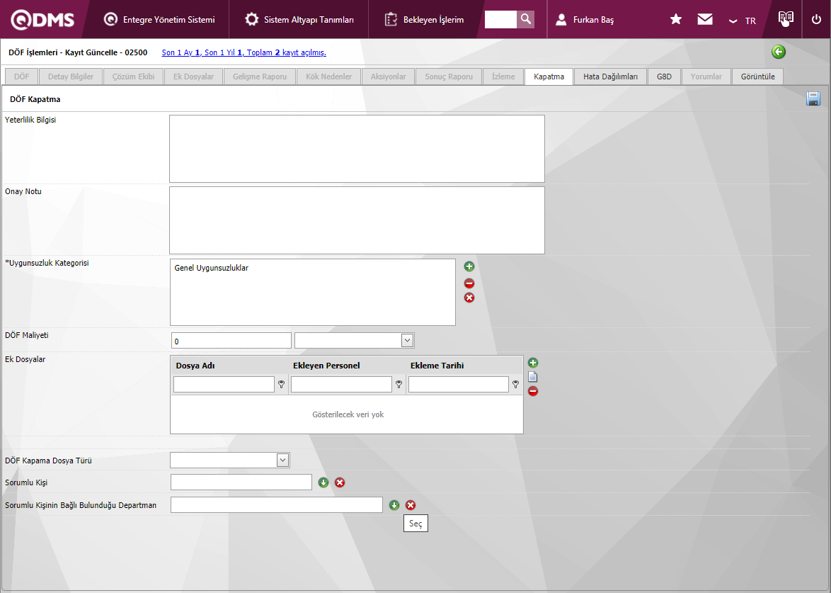Go back with green arrow icon

(779, 52)
